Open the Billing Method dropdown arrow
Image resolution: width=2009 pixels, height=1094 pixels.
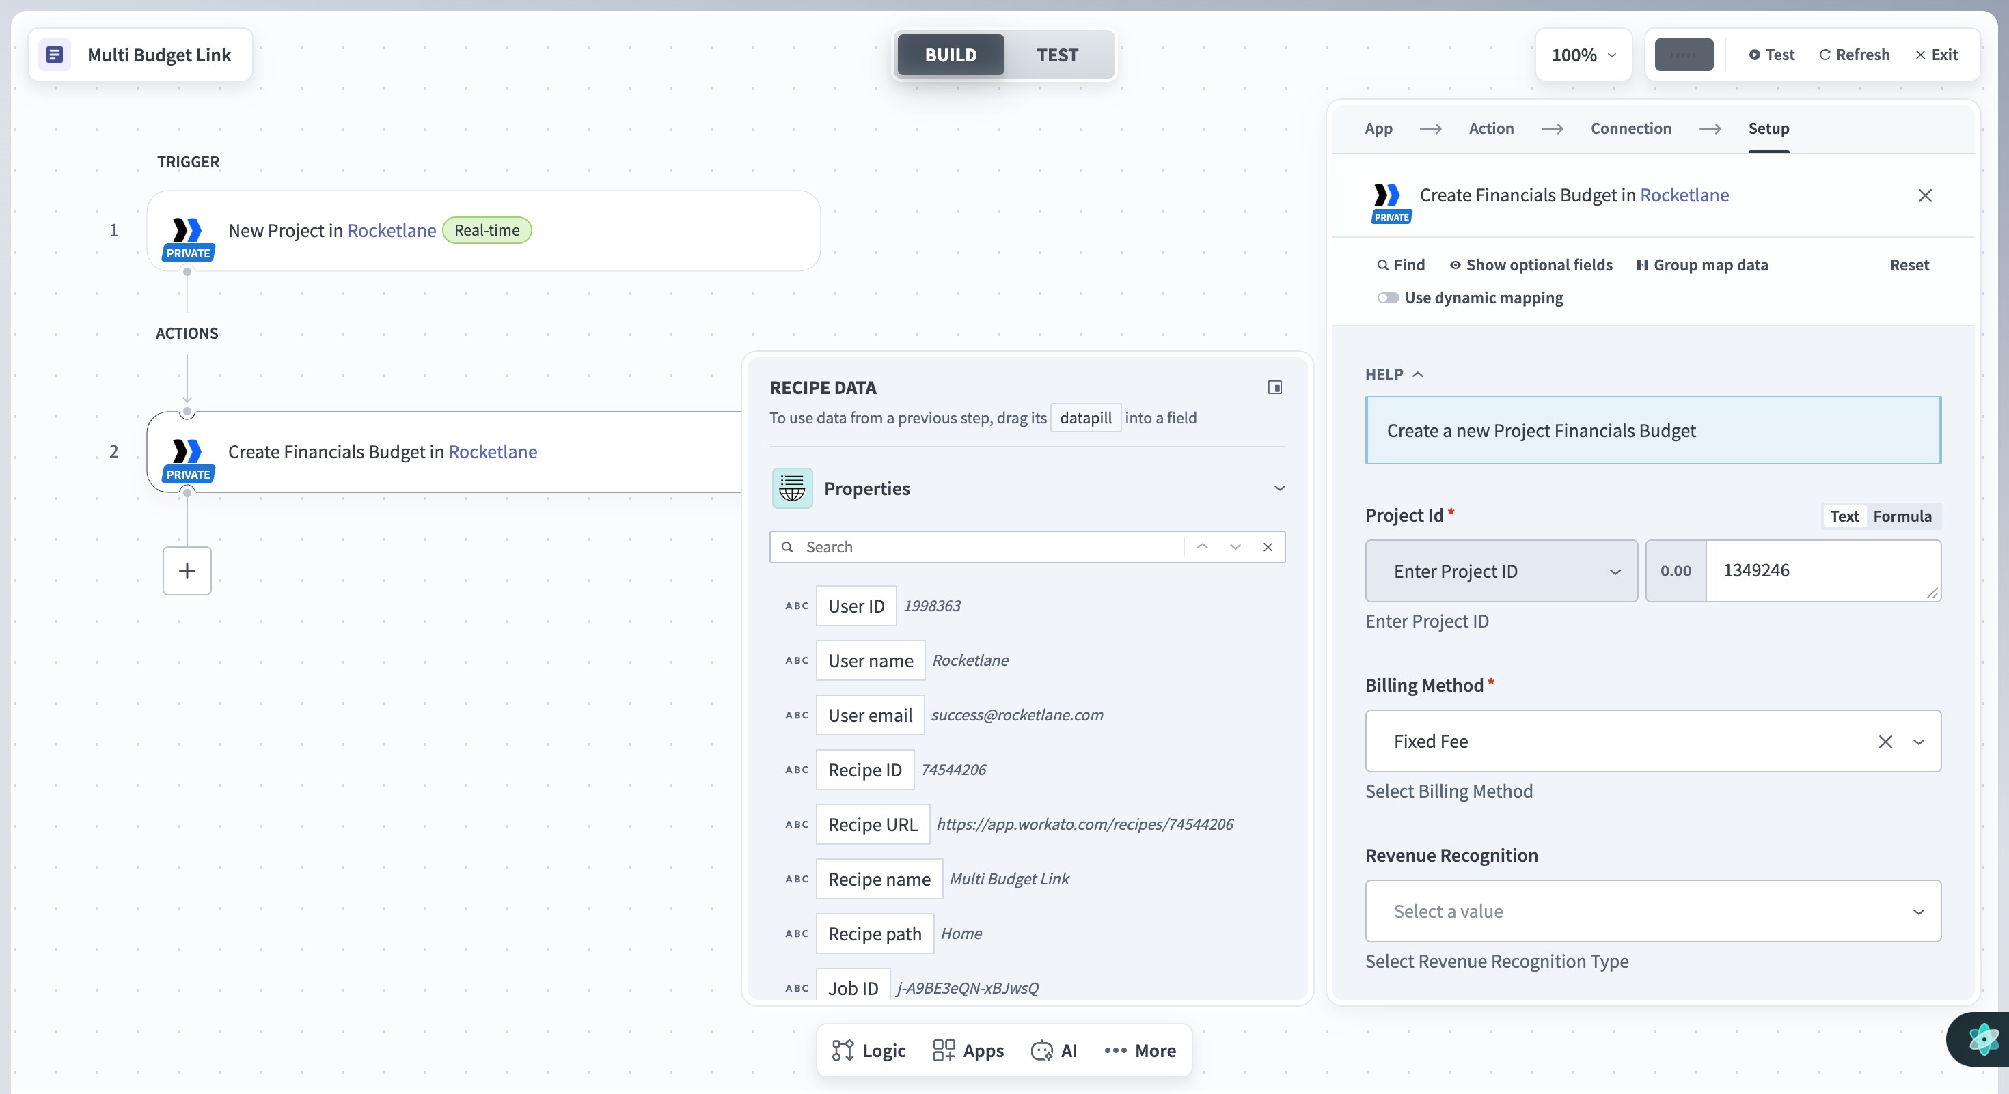click(1917, 741)
